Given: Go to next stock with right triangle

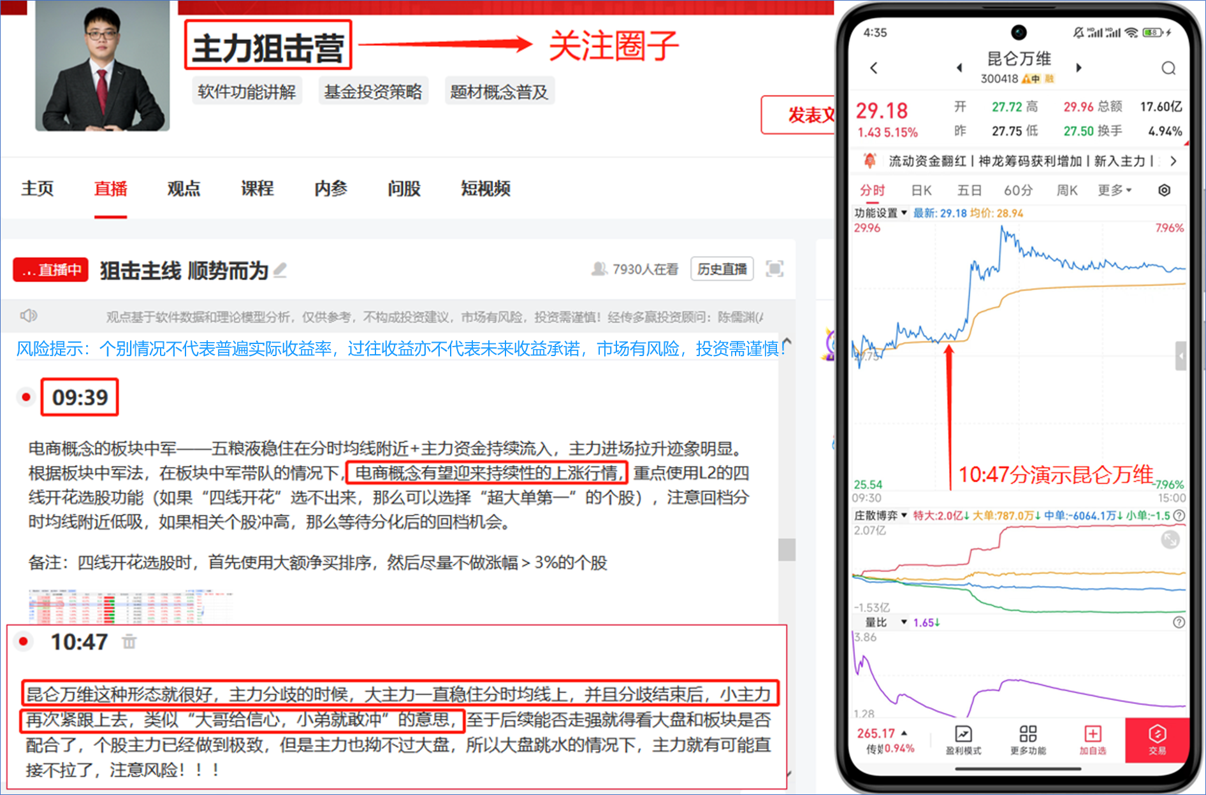Looking at the screenshot, I should (x=1079, y=68).
